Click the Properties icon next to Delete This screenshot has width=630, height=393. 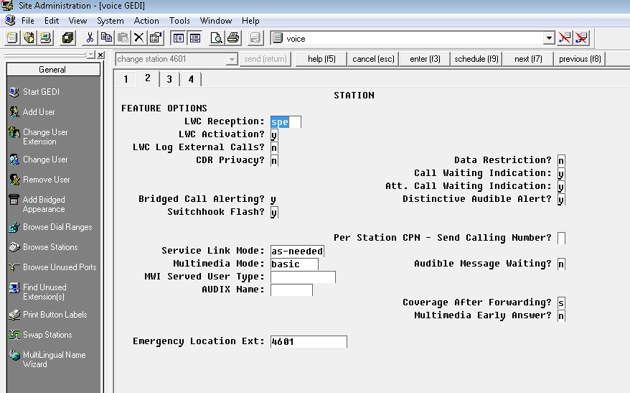tap(156, 38)
